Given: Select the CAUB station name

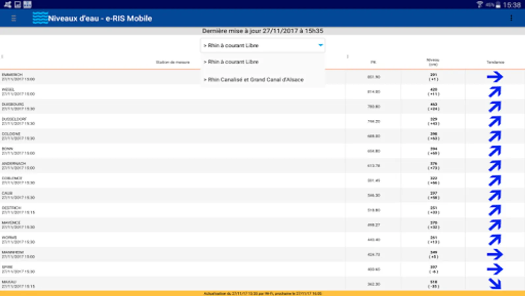Looking at the screenshot, I should 7,193.
